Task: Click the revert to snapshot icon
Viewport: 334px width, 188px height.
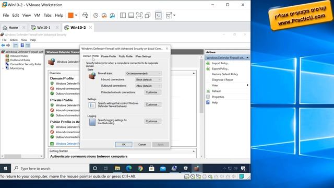Action: (104, 15)
